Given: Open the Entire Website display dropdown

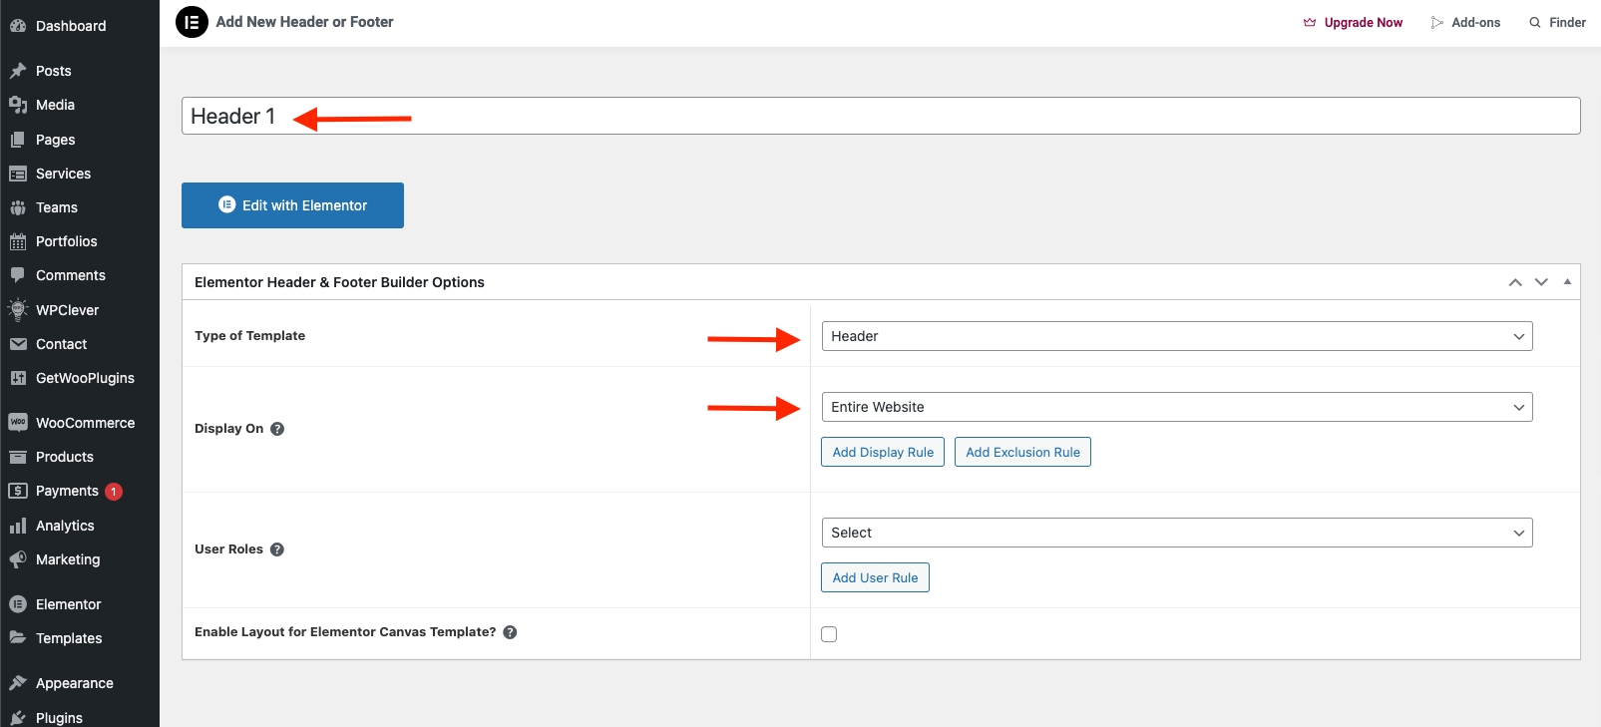Looking at the screenshot, I should [x=1176, y=407].
